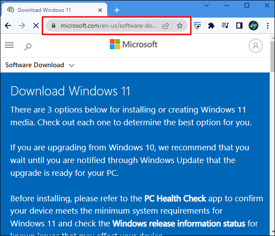Click the share page icon
This screenshot has width=275, height=236.
tap(166, 25)
